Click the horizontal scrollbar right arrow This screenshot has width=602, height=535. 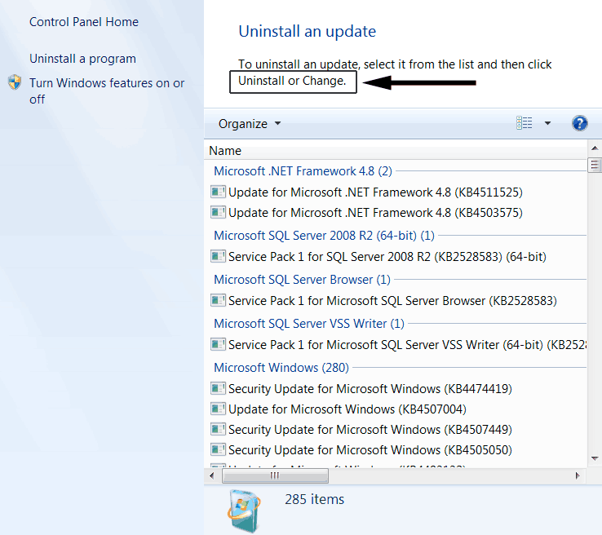pyautogui.click(x=578, y=476)
